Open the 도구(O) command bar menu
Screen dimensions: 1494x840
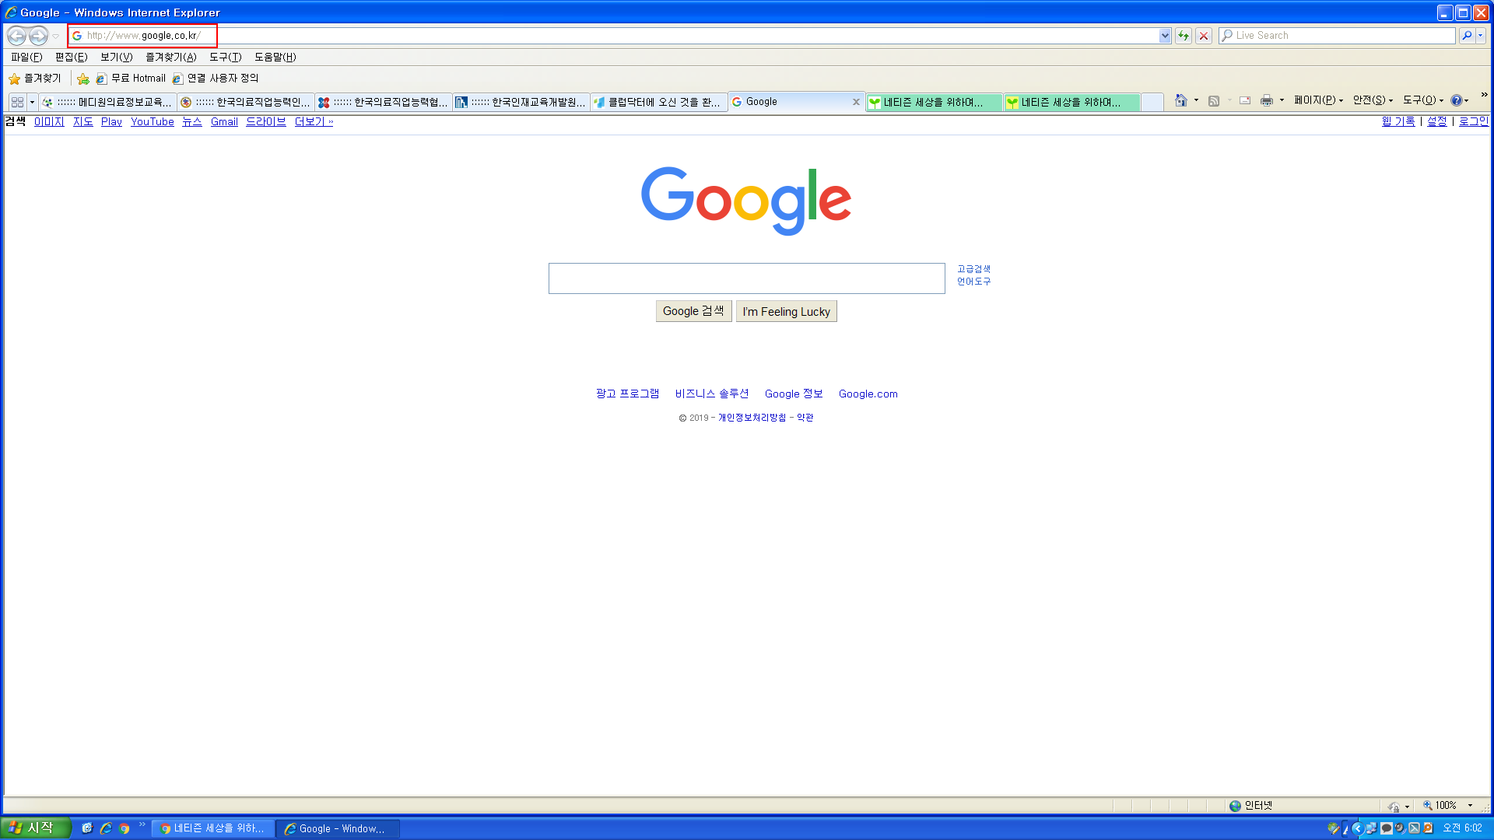[1423, 100]
